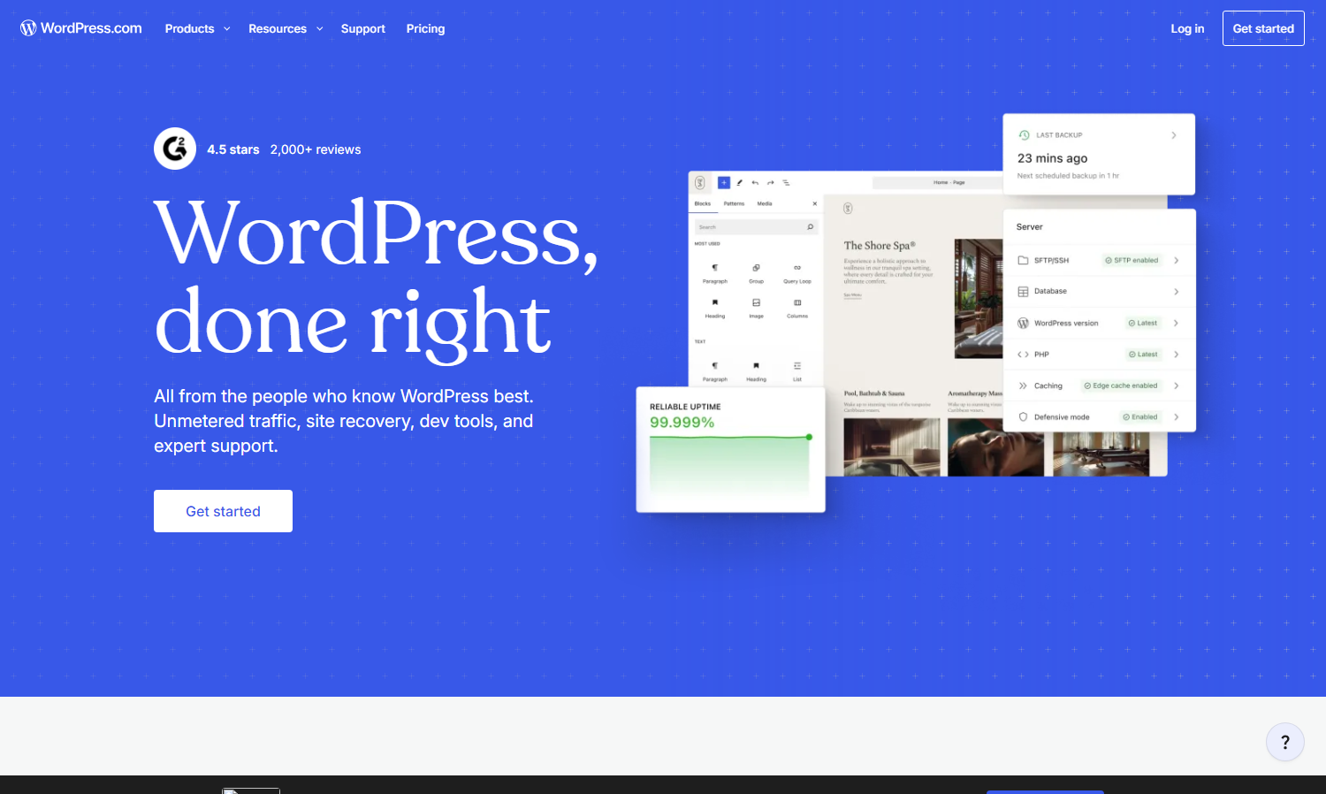The image size is (1326, 794).
Task: Click the blue plus block inserter icon
Action: (x=723, y=182)
